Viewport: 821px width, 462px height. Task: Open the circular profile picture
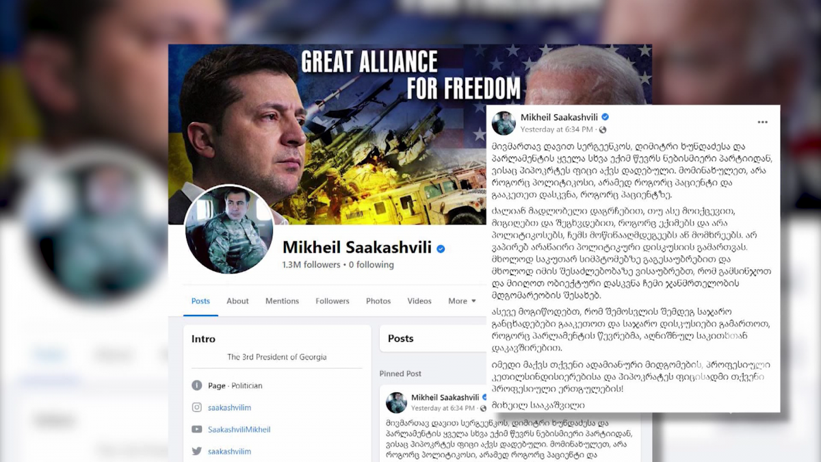click(x=229, y=229)
